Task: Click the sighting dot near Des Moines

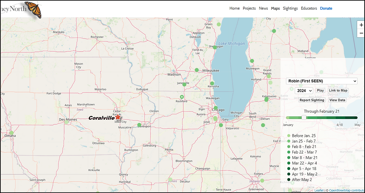Action: [x=67, y=122]
